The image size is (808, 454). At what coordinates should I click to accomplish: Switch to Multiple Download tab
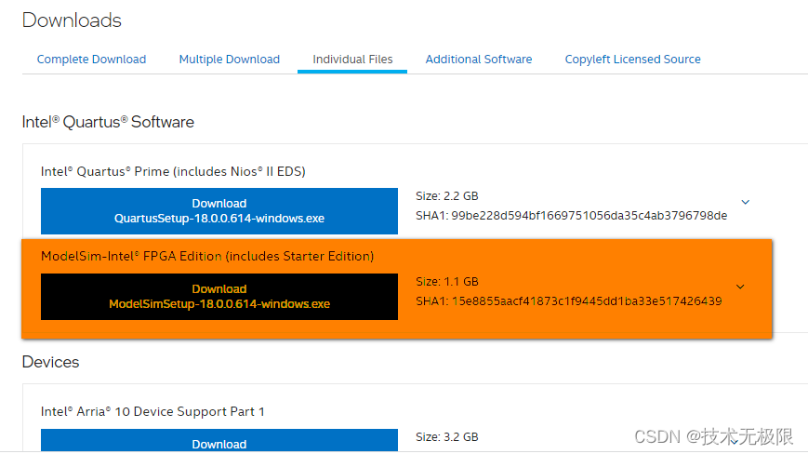coord(230,60)
